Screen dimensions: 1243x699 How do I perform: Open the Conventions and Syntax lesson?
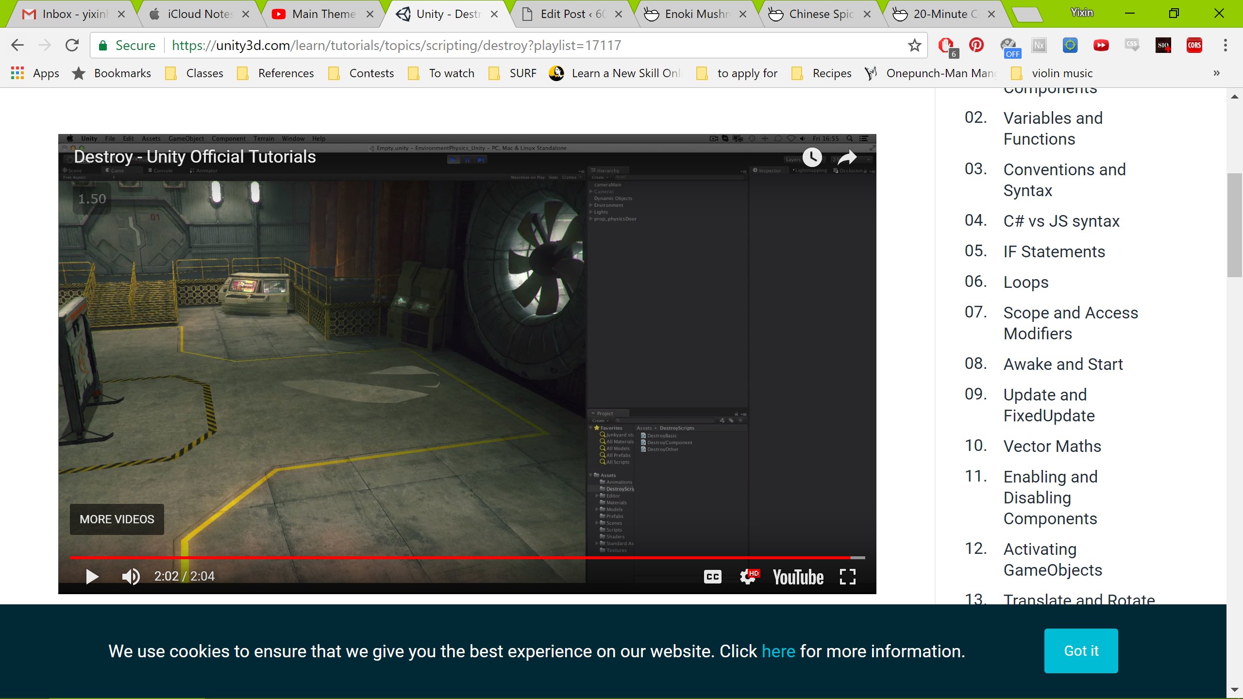(x=1064, y=180)
